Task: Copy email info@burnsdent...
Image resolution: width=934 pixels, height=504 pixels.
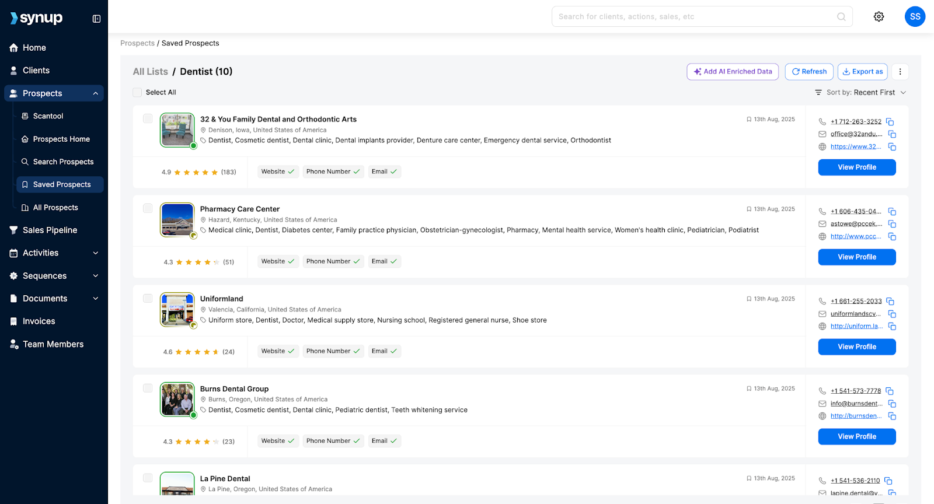Action: point(892,404)
